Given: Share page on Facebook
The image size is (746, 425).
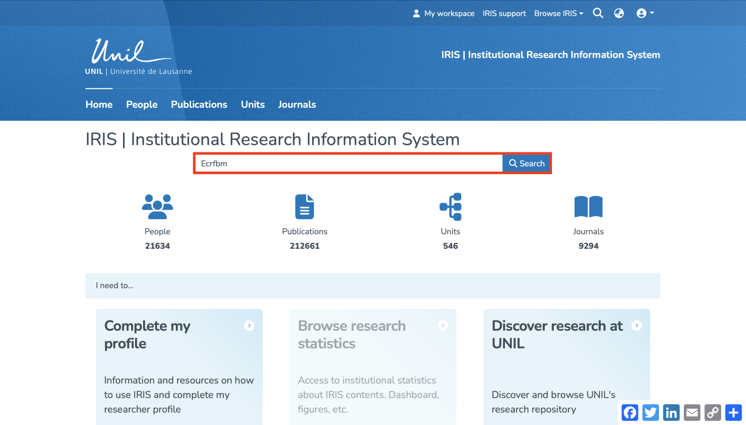Looking at the screenshot, I should [x=630, y=413].
